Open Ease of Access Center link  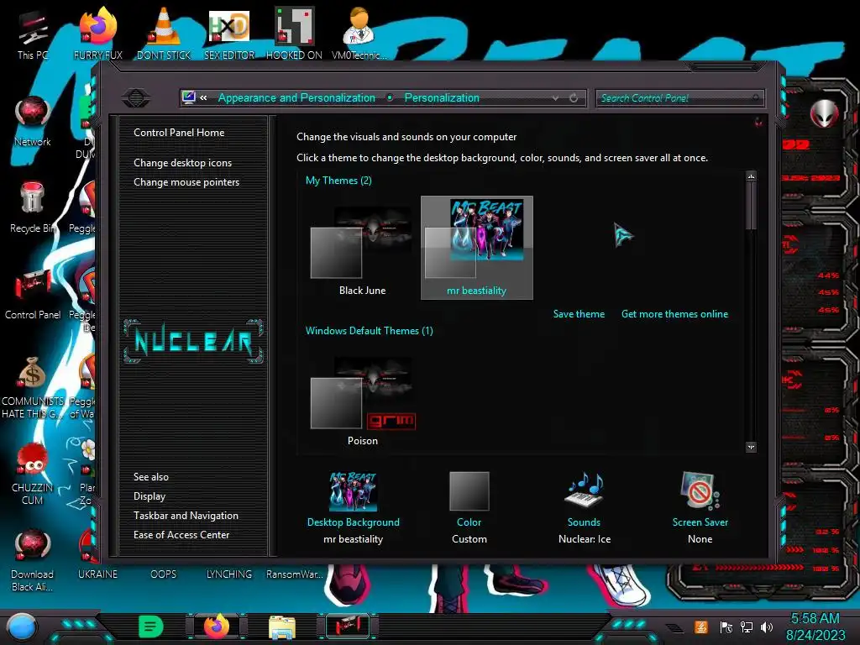[181, 535]
